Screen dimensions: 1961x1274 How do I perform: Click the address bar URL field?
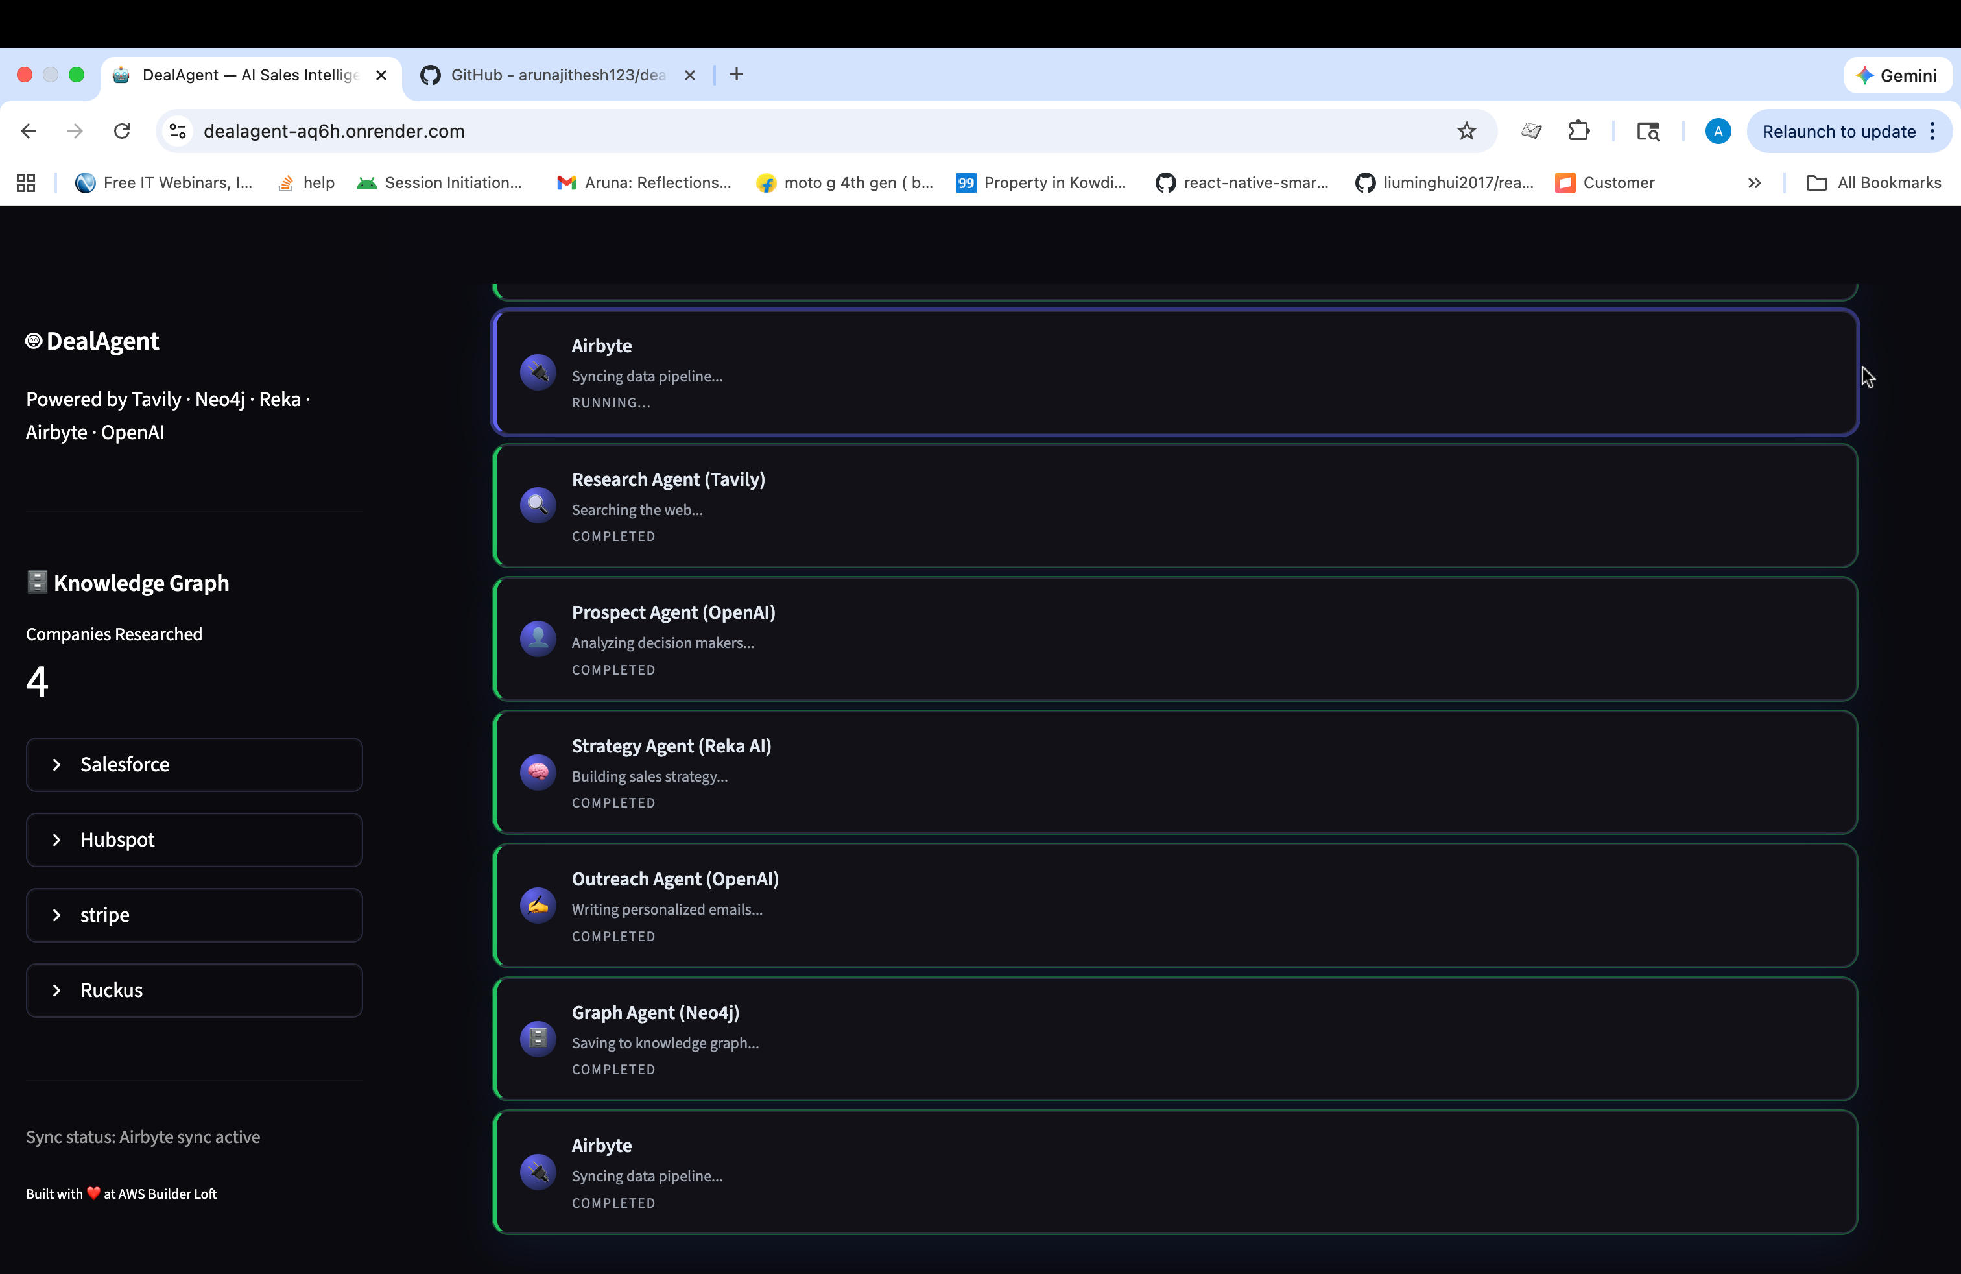(742, 131)
